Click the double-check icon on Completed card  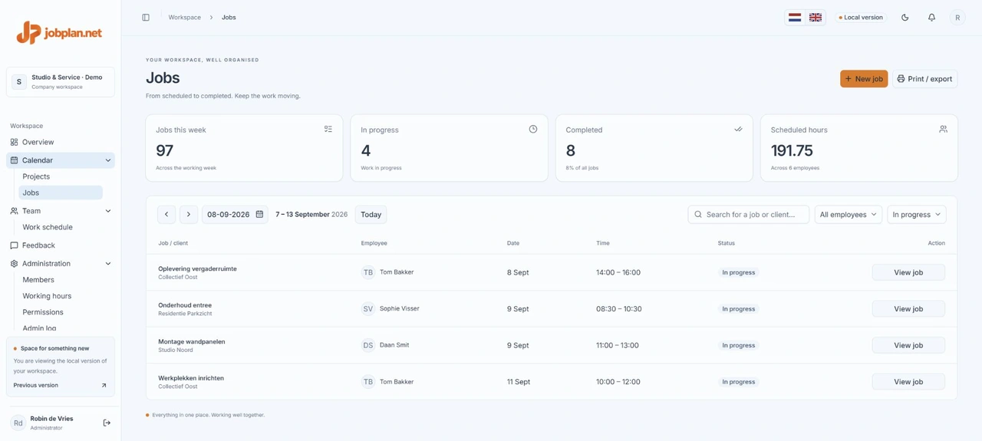738,130
